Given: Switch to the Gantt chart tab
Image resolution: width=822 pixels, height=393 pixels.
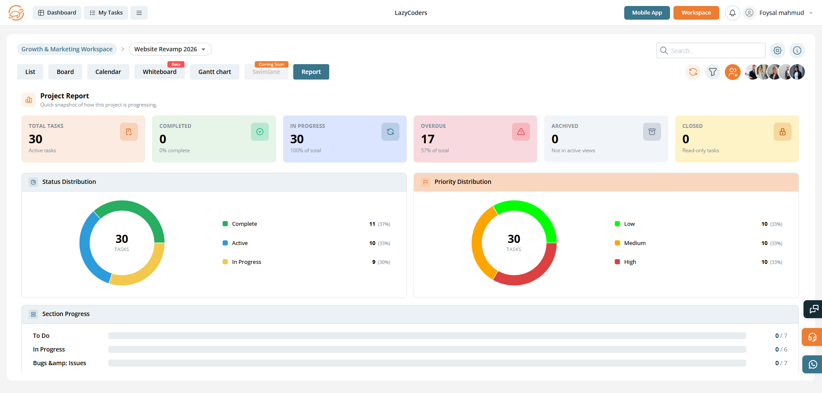Looking at the screenshot, I should coord(214,72).
